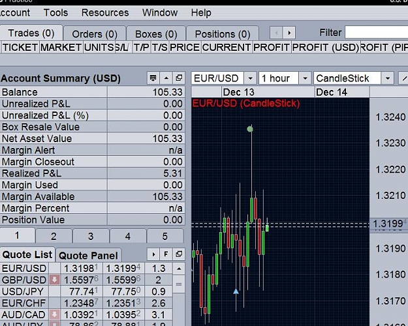Click the EUR/USD pair selector field

click(x=217, y=78)
